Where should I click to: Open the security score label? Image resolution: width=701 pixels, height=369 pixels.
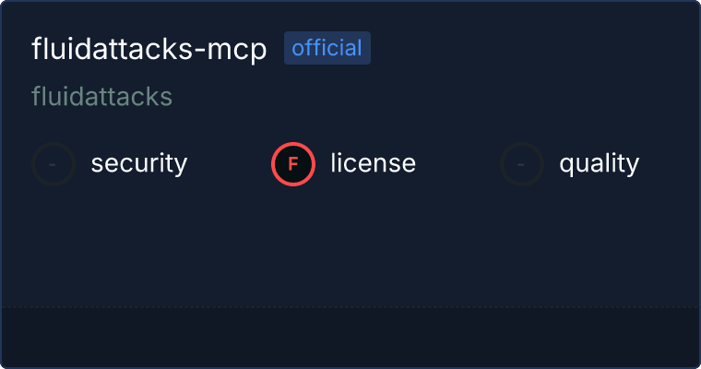tap(139, 163)
